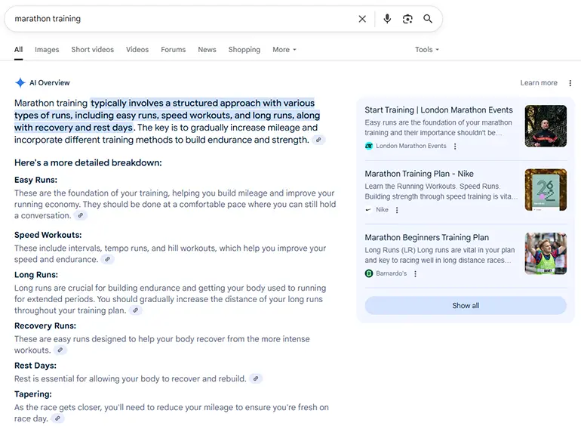Click the Show all sources button
Screen dimensions: 581x429
[x=466, y=306]
